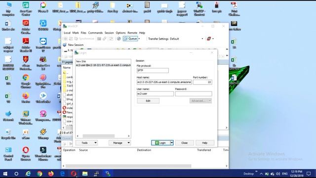The width and height of the screenshot is (316, 178).
Task: Open the Session menu
Action: 109,33
